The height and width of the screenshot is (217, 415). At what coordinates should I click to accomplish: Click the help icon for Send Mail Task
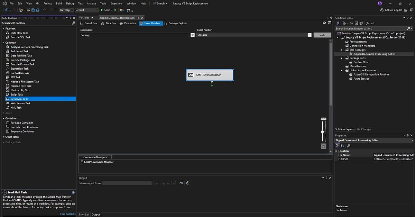coord(73,192)
